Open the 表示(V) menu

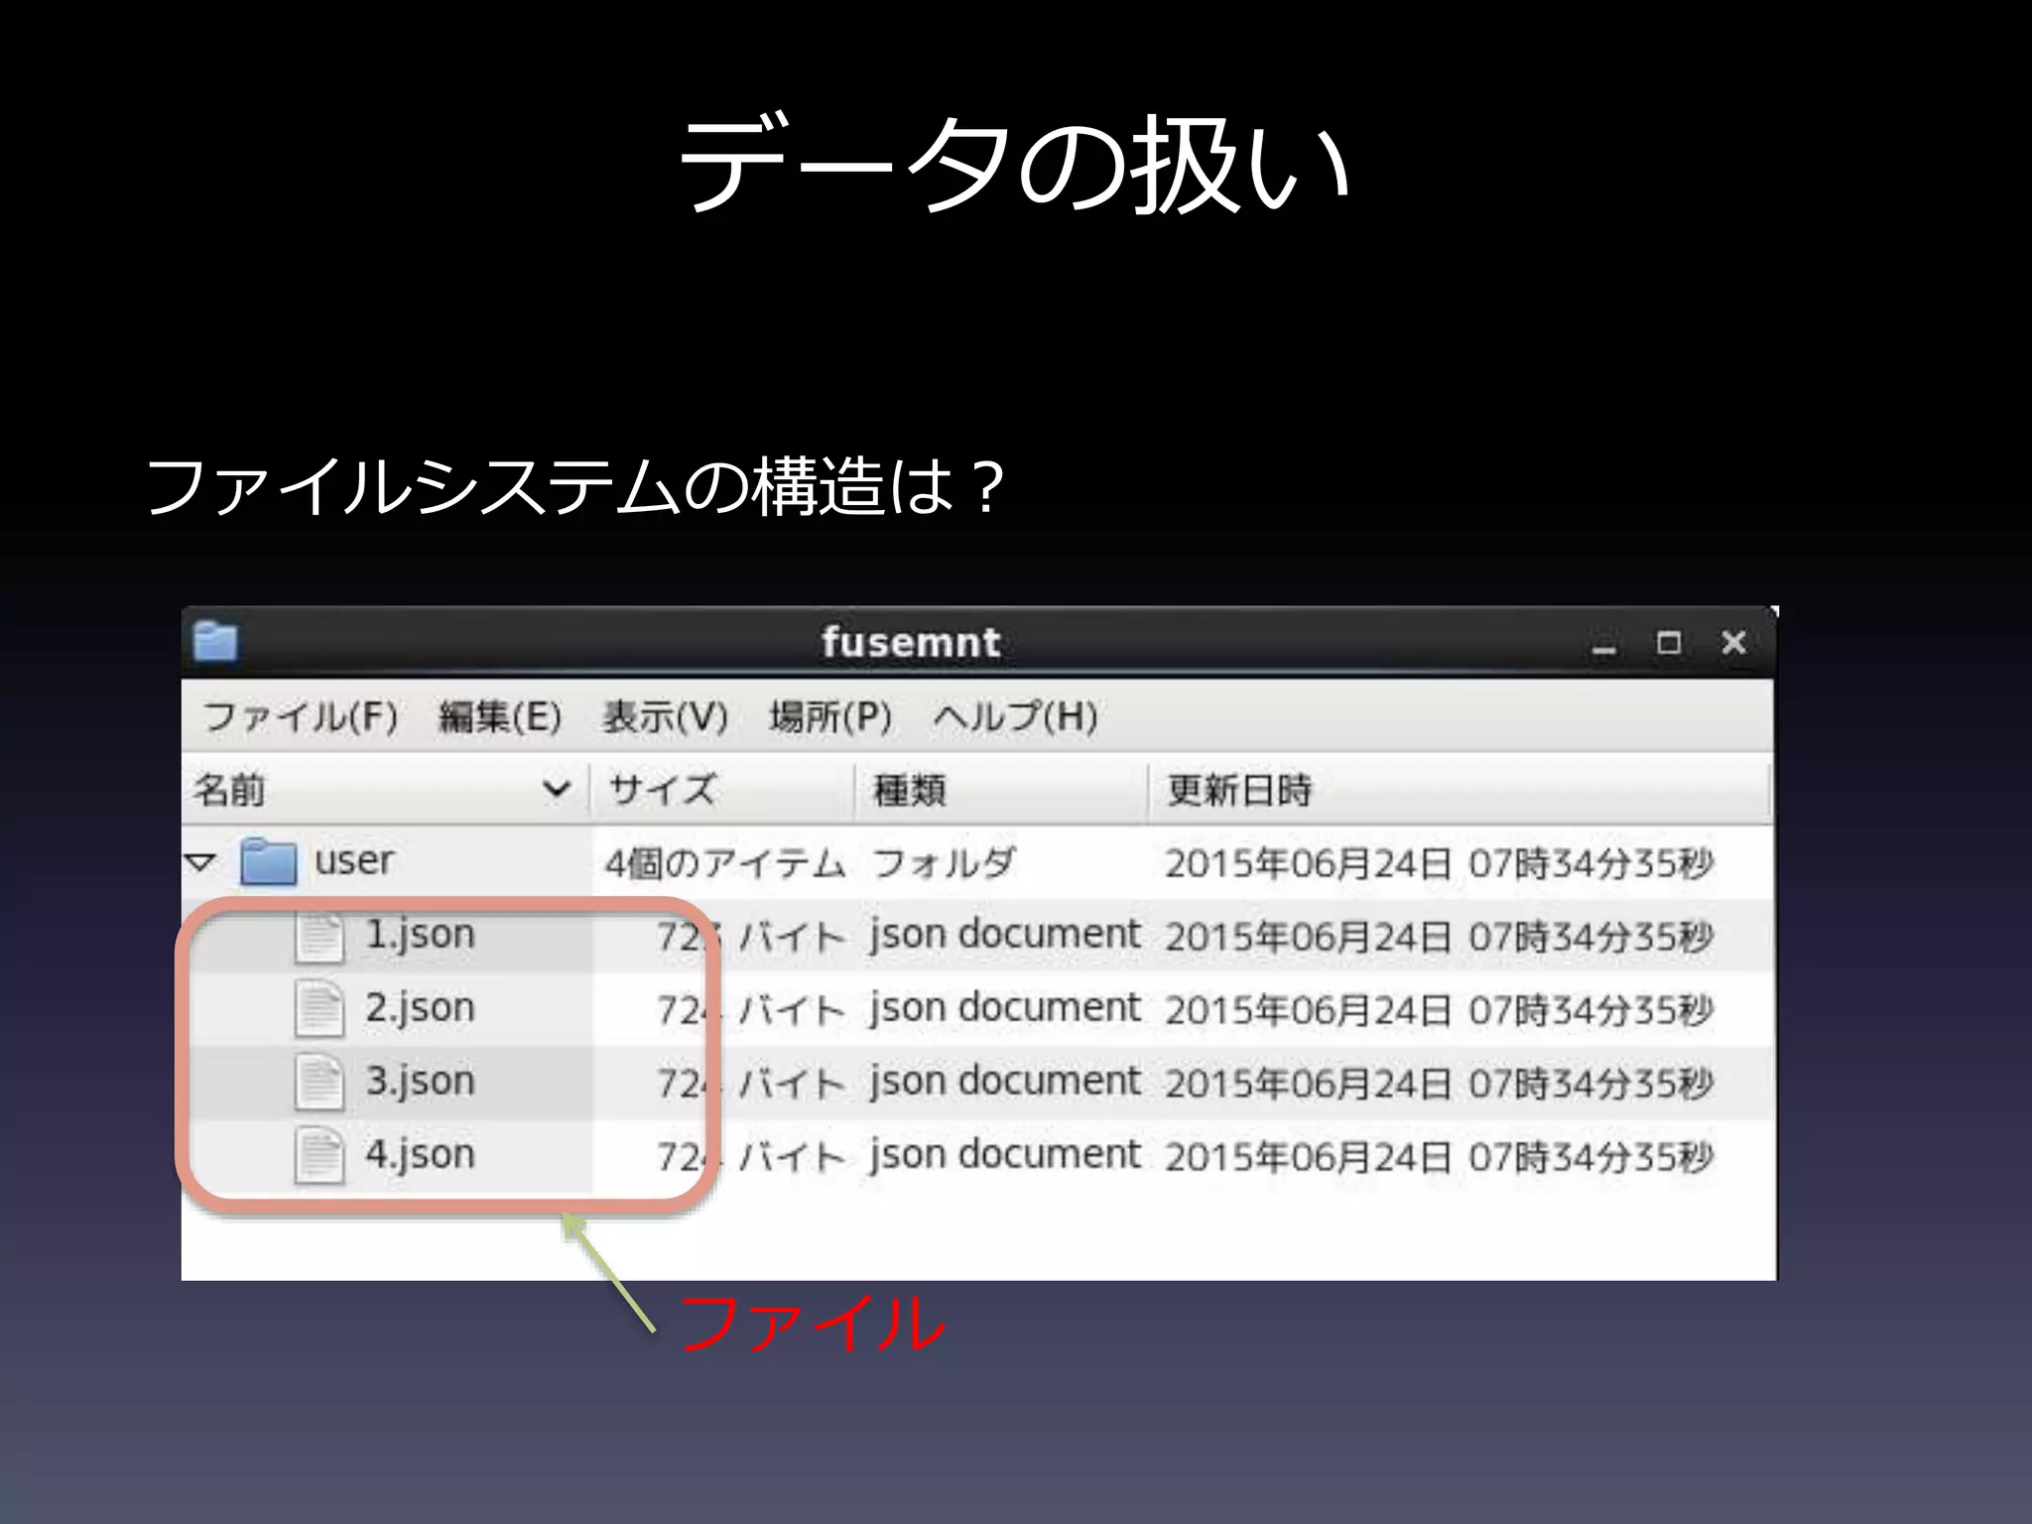666,716
